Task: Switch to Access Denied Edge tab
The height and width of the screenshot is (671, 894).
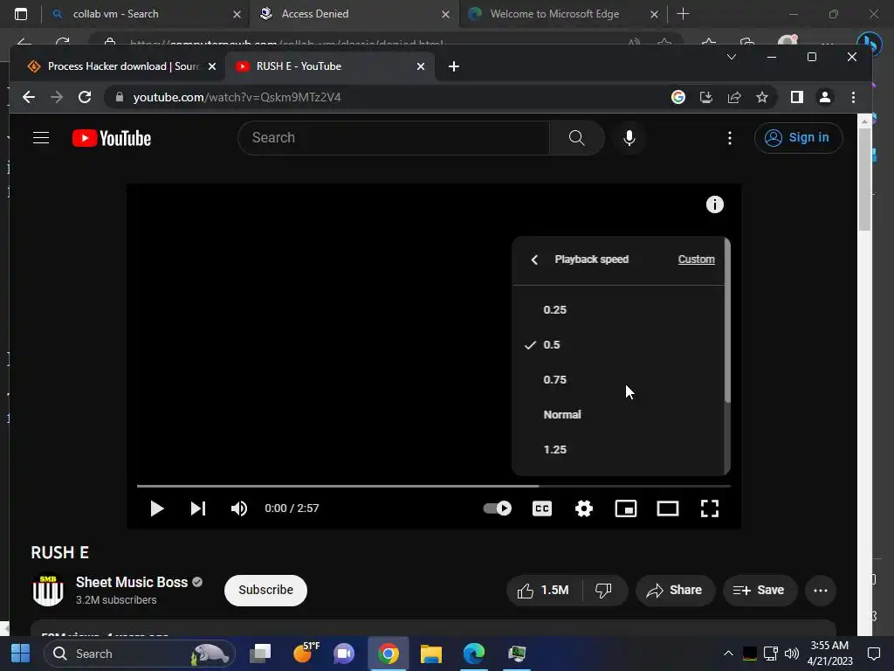Action: [x=354, y=14]
